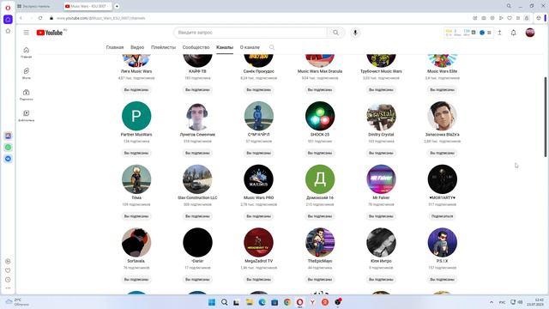Image resolution: width=549 pixels, height=309 pixels.
Task: Click the YouTube logo
Action: tap(50, 33)
